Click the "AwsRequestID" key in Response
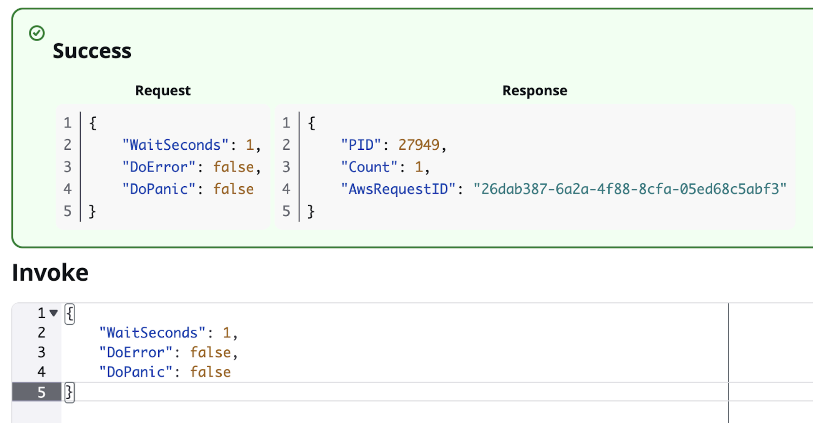 pos(398,189)
